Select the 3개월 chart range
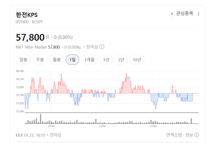210x143 pixels. click(89, 60)
